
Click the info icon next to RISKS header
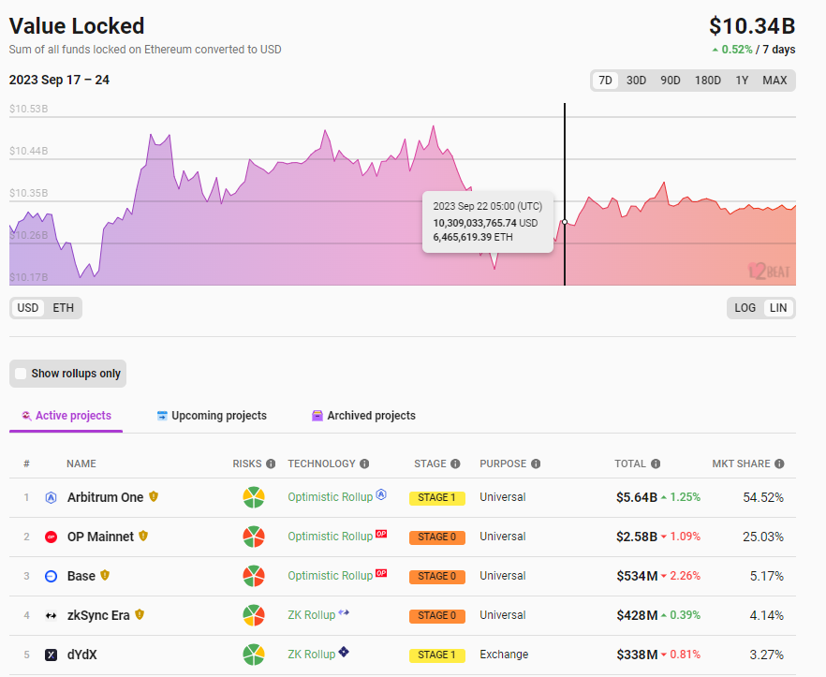pyautogui.click(x=271, y=464)
